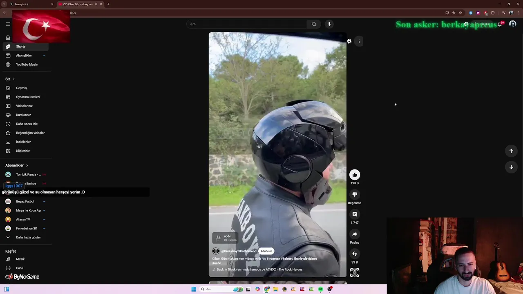Click #ironman hashtag in description

pos(273,258)
